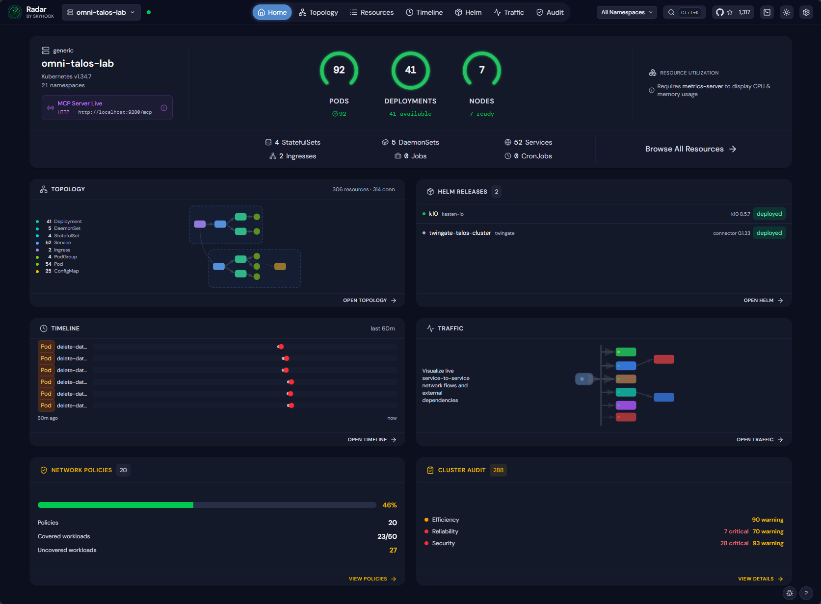
Task: Switch to the Topology tab
Action: tap(318, 12)
